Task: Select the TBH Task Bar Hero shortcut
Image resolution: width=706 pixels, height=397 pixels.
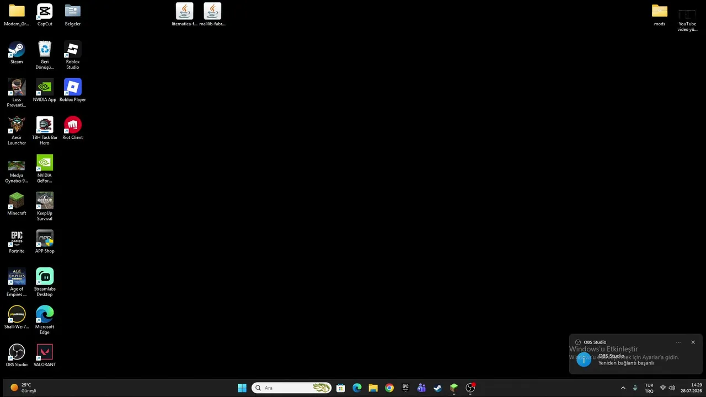Action: tap(45, 131)
